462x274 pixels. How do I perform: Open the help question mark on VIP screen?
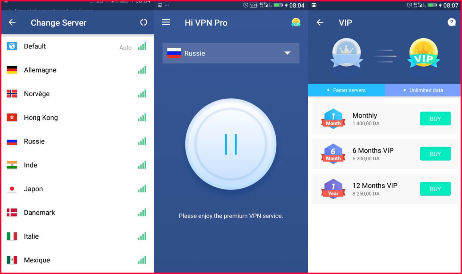click(451, 22)
